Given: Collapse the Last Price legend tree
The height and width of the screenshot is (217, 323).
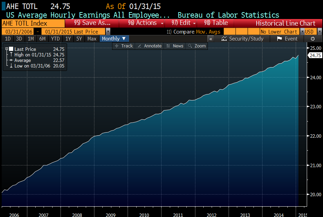Looking at the screenshot, I should tap(7, 49).
